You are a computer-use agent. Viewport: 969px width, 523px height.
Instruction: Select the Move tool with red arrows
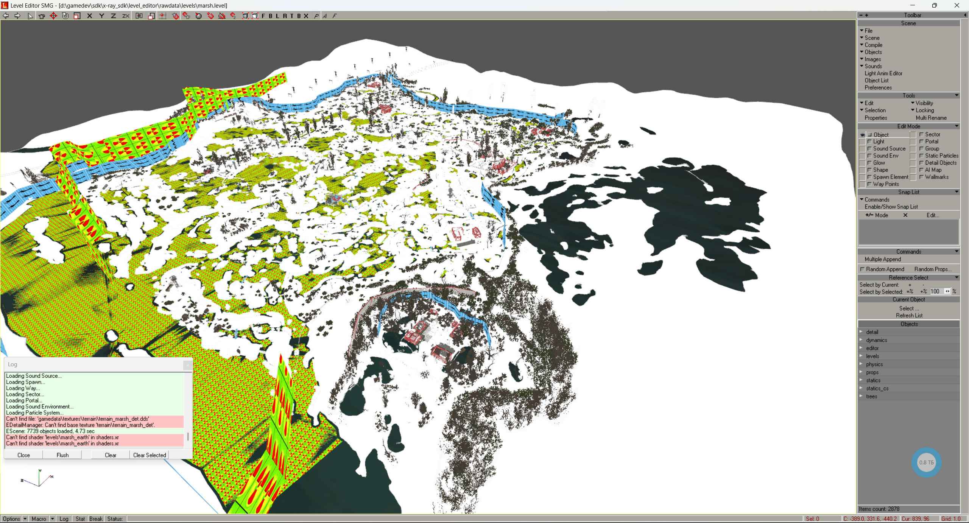pyautogui.click(x=53, y=16)
